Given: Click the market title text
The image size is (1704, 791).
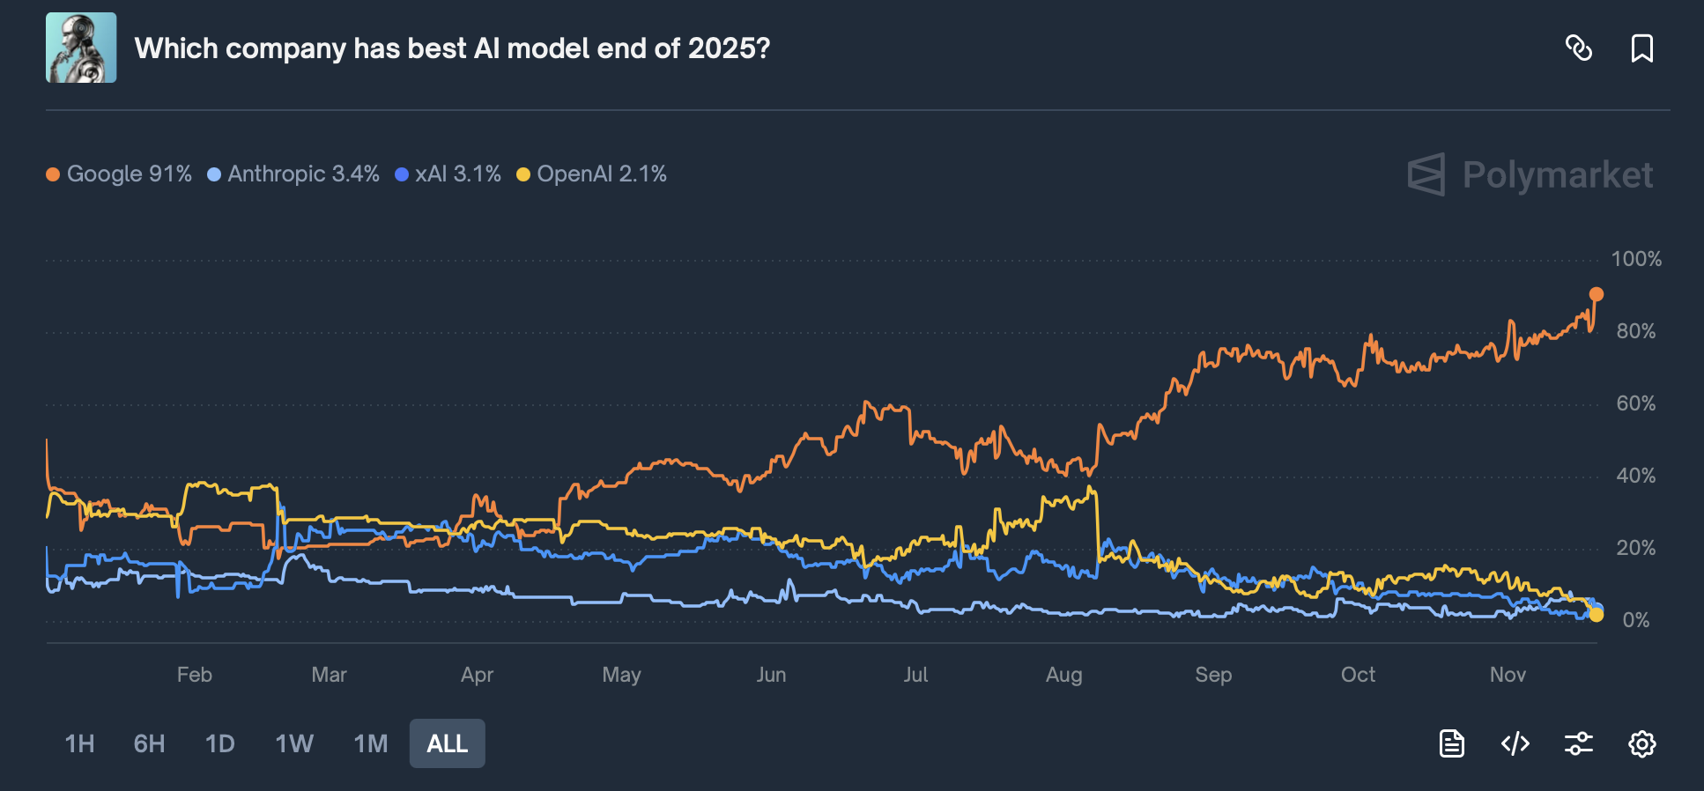Looking at the screenshot, I should click(x=452, y=48).
